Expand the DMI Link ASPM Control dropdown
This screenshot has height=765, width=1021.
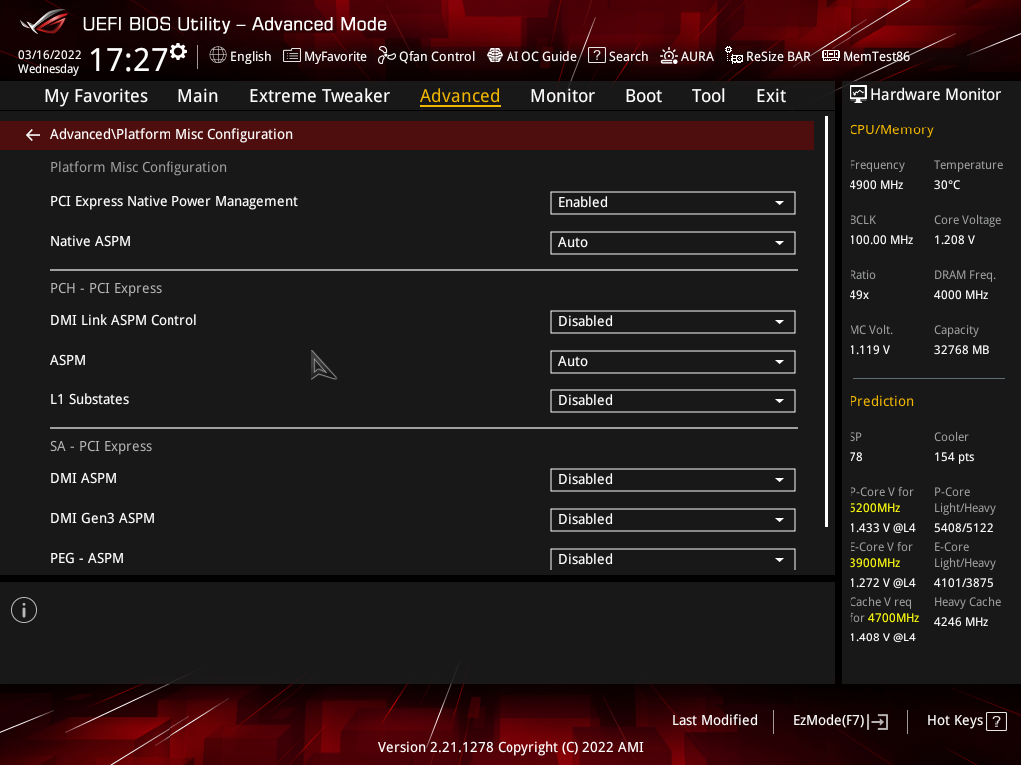[x=672, y=322]
